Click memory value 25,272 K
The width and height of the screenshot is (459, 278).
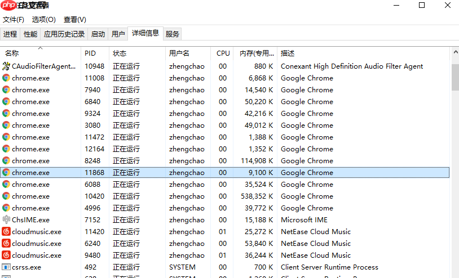click(x=259, y=231)
